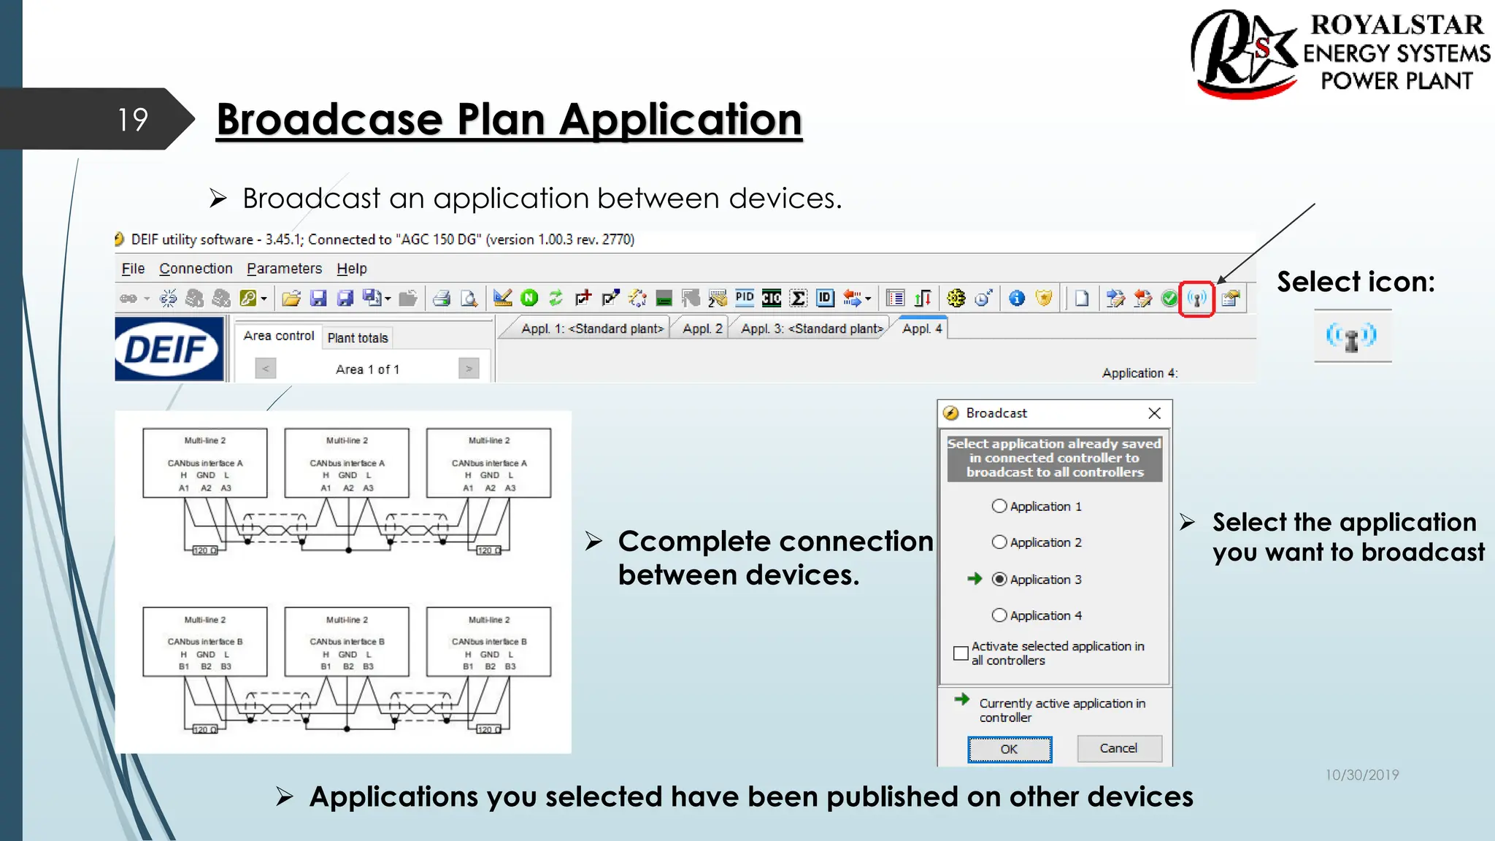Viewport: 1495px width, 841px height.
Task: Click the PID toolbar icon
Action: click(744, 297)
